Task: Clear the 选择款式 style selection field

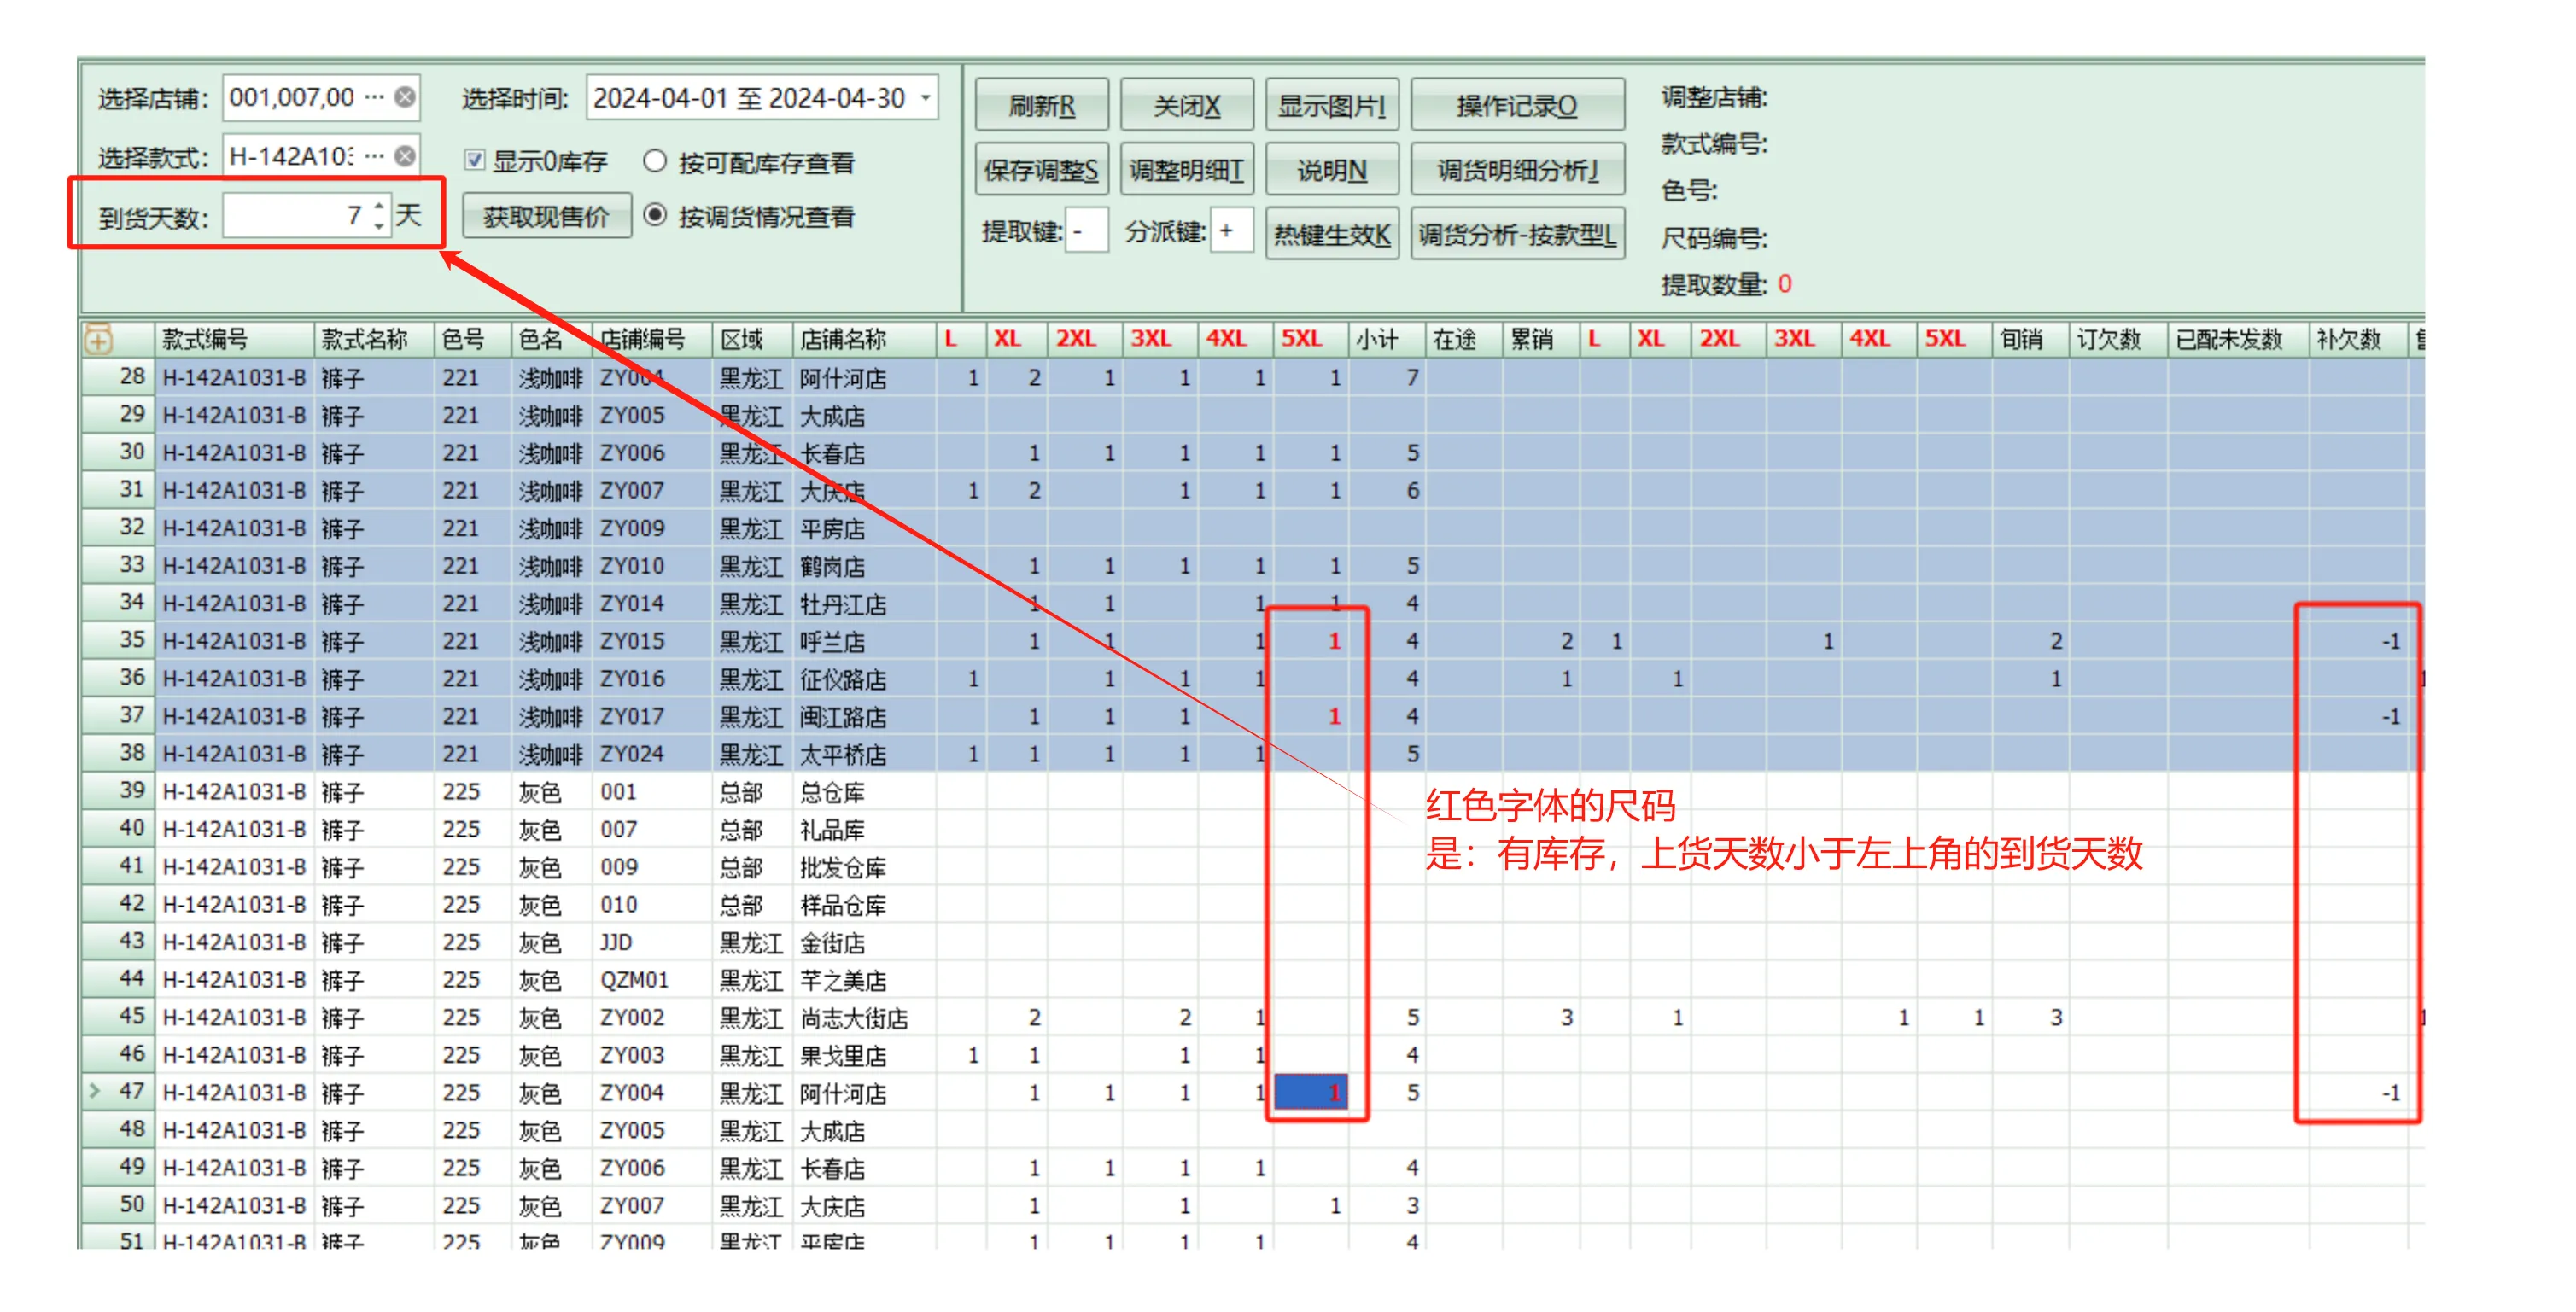Action: pos(405,155)
